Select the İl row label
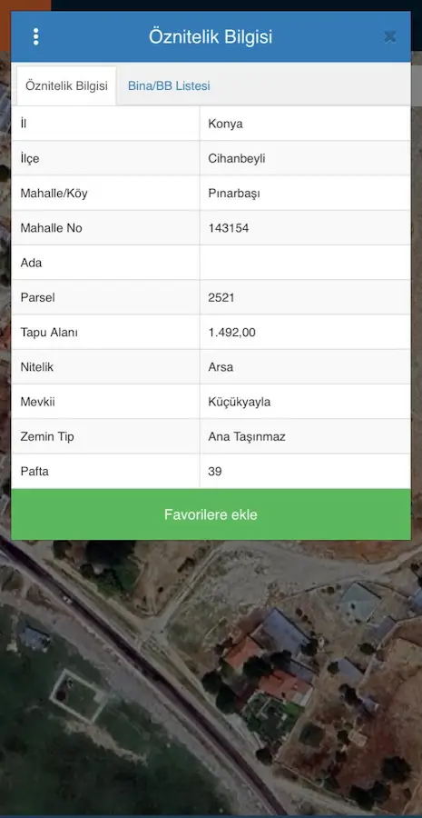 (x=24, y=124)
